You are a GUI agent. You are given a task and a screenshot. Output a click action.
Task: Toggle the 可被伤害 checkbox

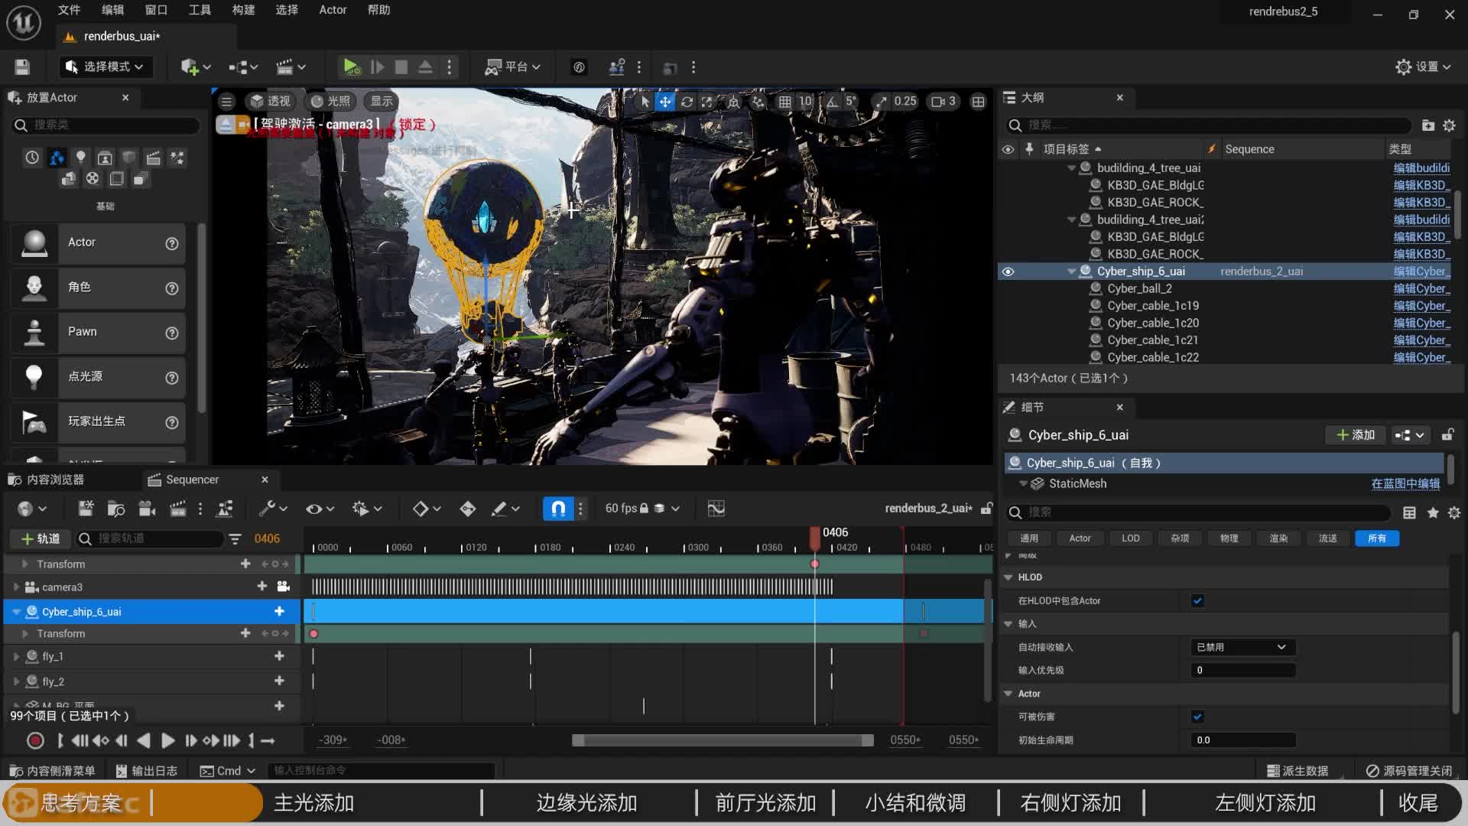(1197, 717)
